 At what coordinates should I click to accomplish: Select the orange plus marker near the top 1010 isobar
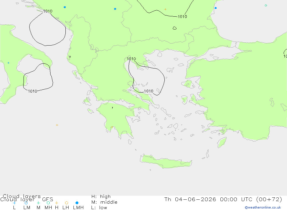[165, 9]
